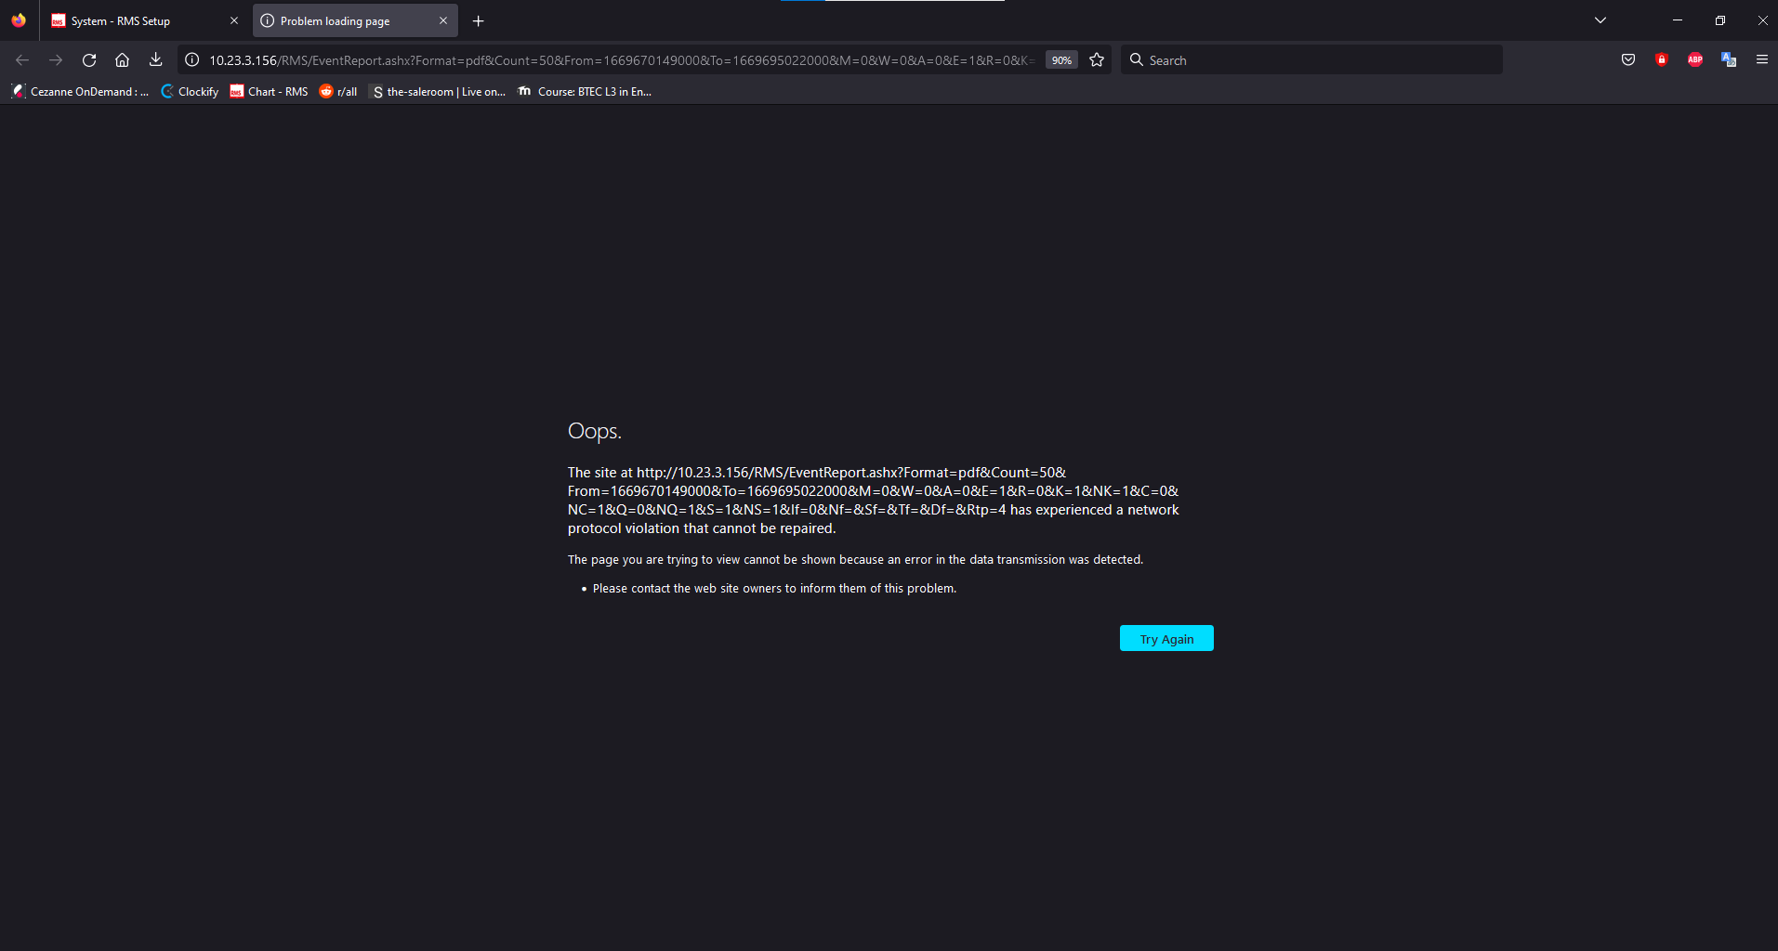This screenshot has height=951, width=1778.
Task: Close the System - RMS Setup tab
Action: pos(234,20)
